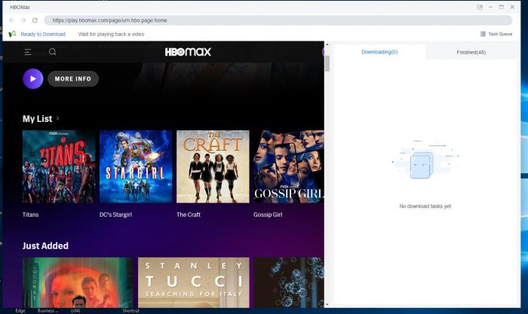Click the page vertical scrollbar thumb
The height and width of the screenshot is (314, 528).
[327, 63]
